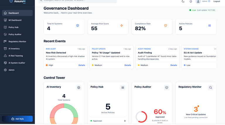Open AI Inventory sidebar item
This screenshot has height=125, width=225.
pos(17,49)
